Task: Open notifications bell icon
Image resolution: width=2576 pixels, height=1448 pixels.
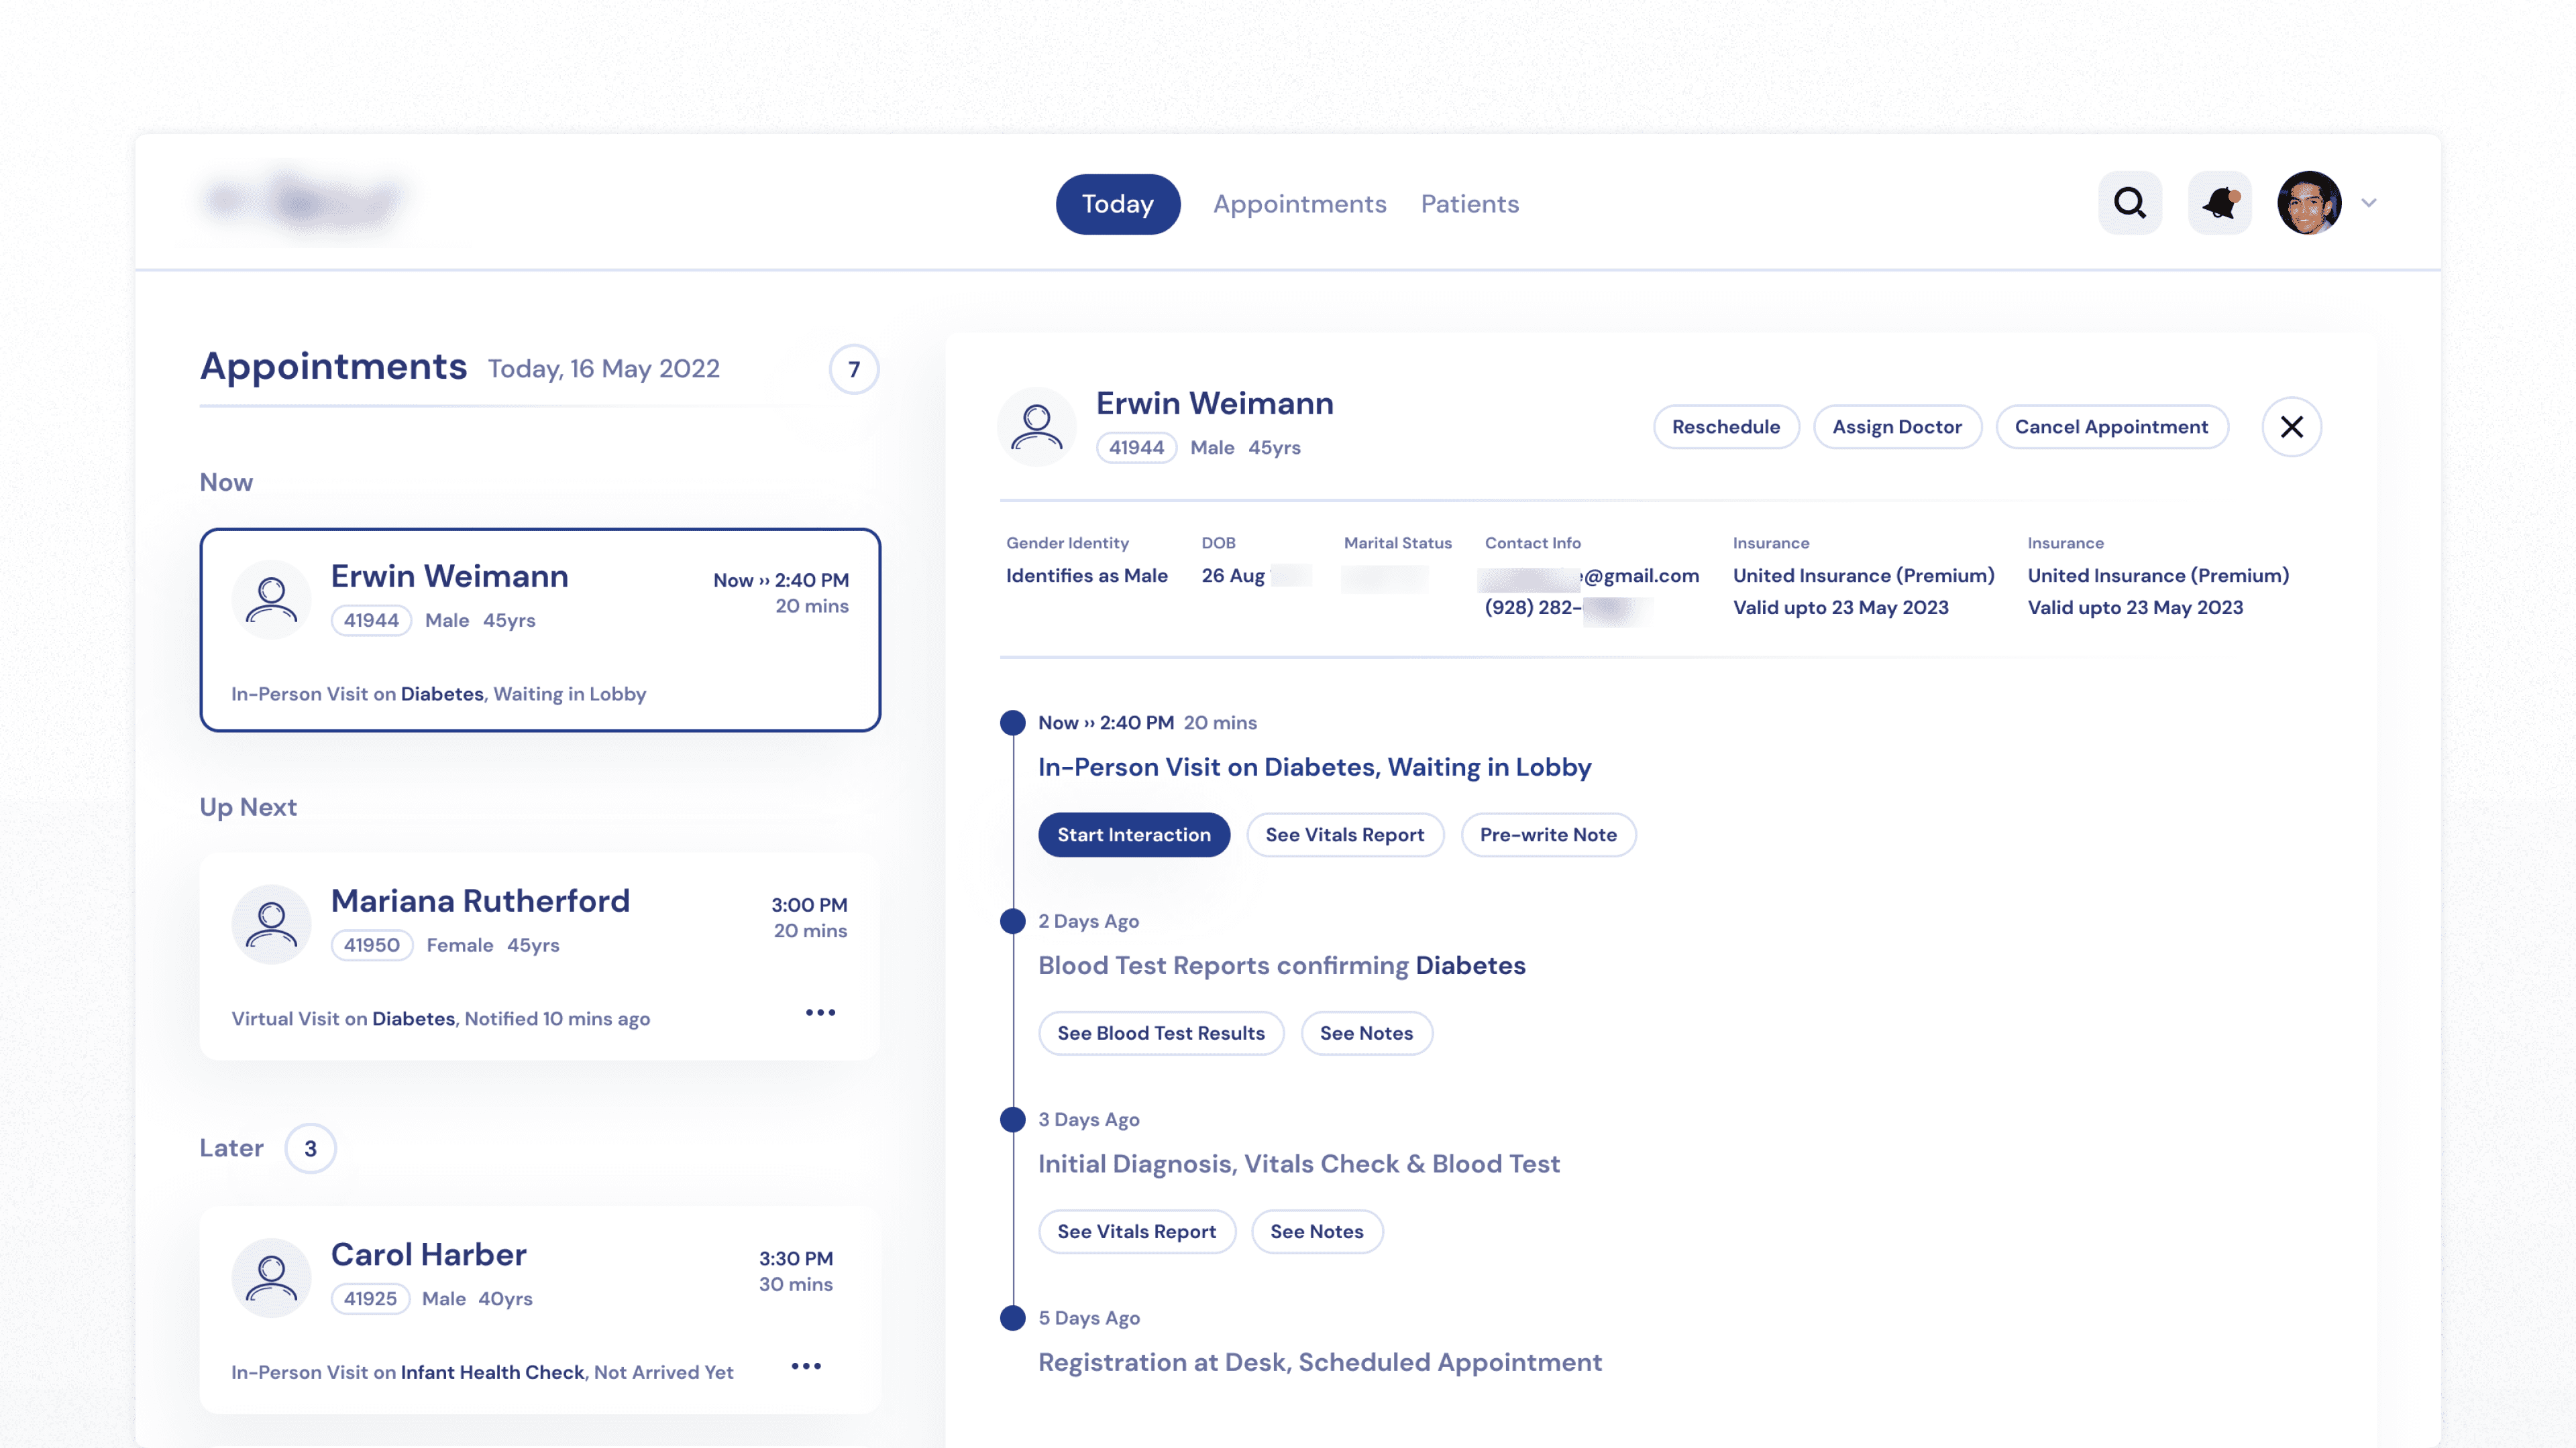Action: point(2219,203)
